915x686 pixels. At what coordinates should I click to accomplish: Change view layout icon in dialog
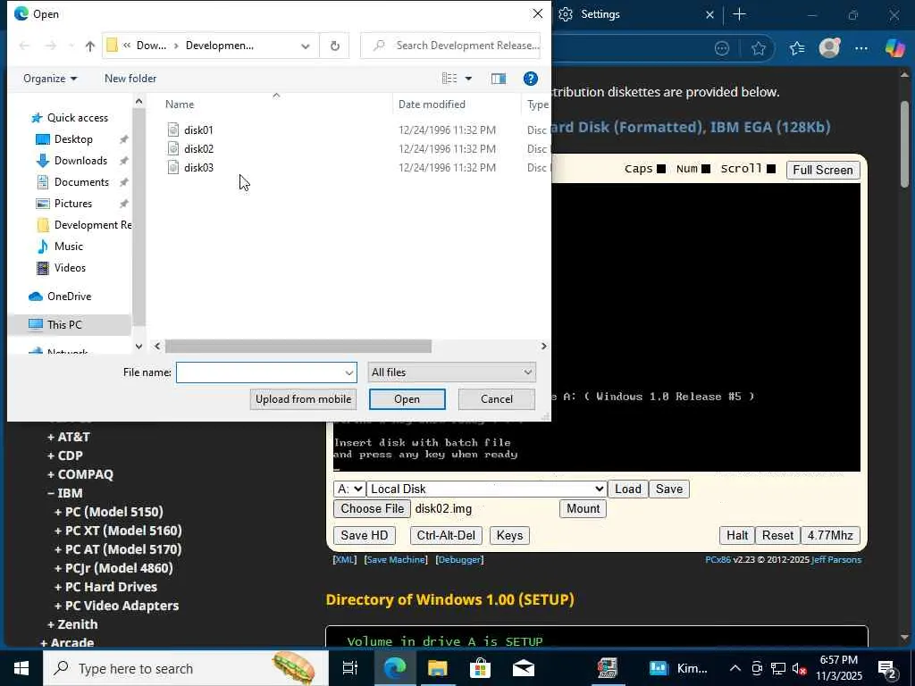point(449,79)
